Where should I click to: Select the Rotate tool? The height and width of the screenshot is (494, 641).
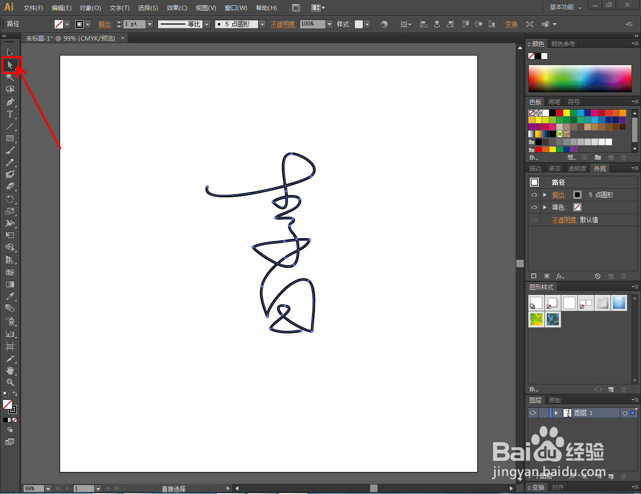(10, 199)
